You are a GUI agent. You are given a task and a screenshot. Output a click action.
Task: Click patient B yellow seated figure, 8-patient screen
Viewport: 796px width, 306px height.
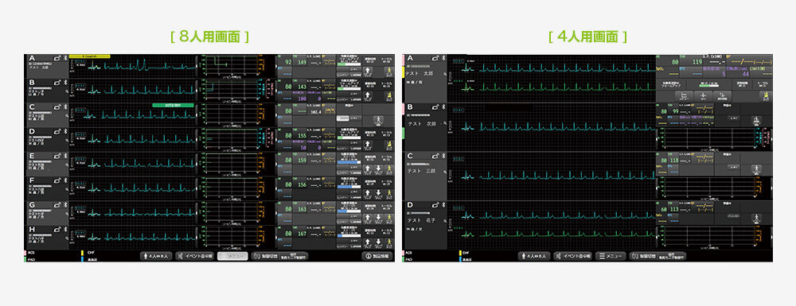(389, 96)
